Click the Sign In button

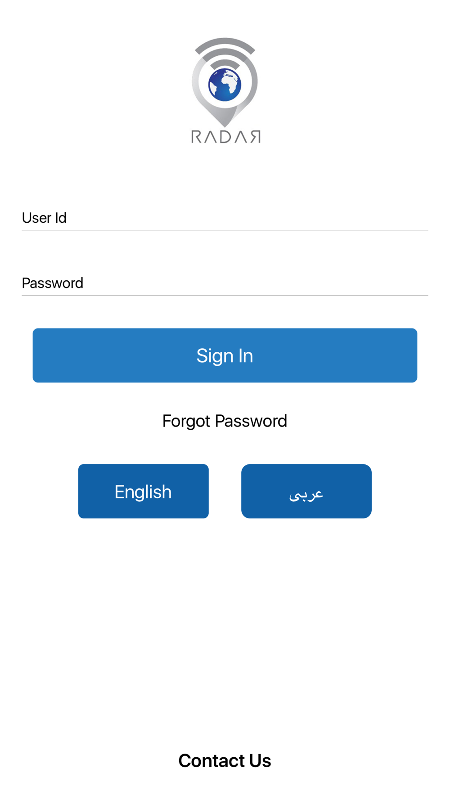pyautogui.click(x=225, y=355)
